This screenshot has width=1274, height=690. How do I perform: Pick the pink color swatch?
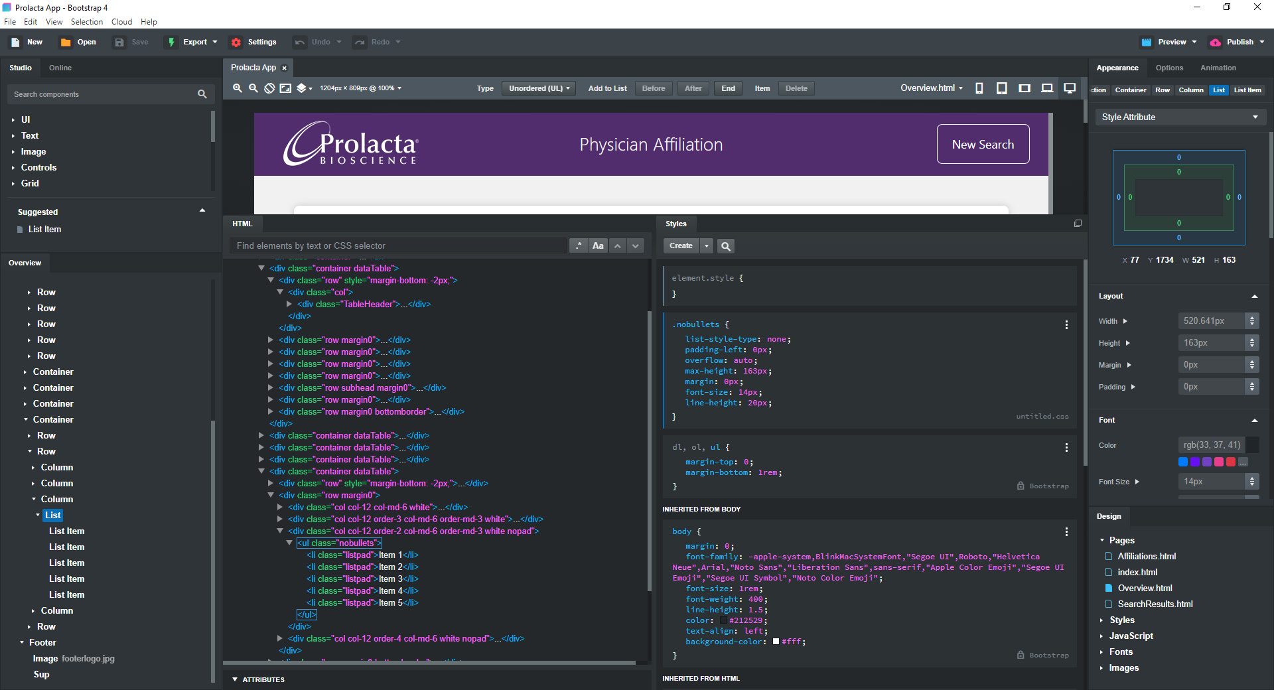[1219, 462]
